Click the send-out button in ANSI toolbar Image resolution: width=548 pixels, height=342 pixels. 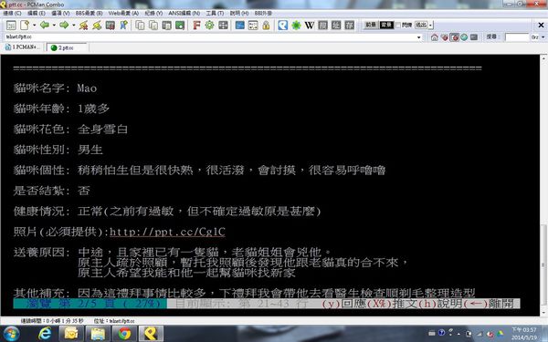pyautogui.click(x=421, y=26)
